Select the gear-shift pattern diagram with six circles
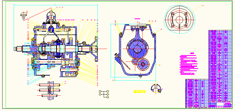 coord(104,94)
